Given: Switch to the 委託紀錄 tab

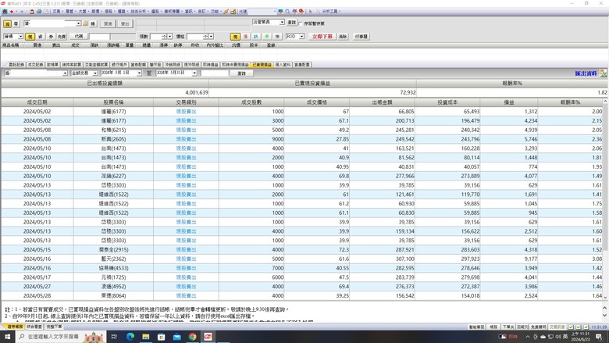Looking at the screenshot, I should point(16,65).
